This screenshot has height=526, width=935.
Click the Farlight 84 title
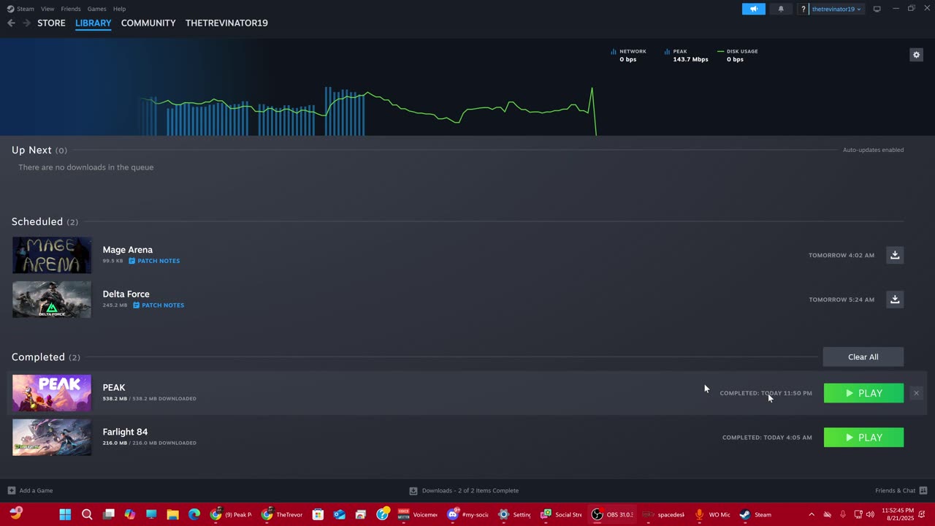[x=125, y=432]
